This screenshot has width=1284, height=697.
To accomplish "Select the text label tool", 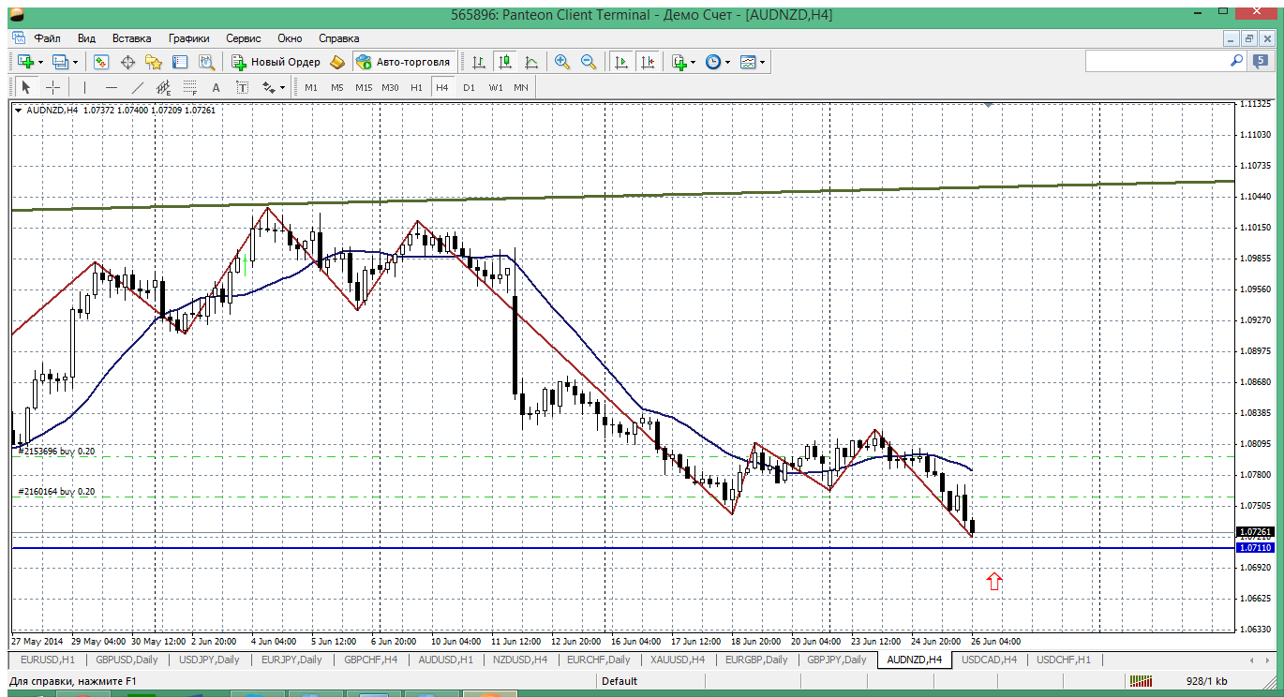I will [x=216, y=87].
